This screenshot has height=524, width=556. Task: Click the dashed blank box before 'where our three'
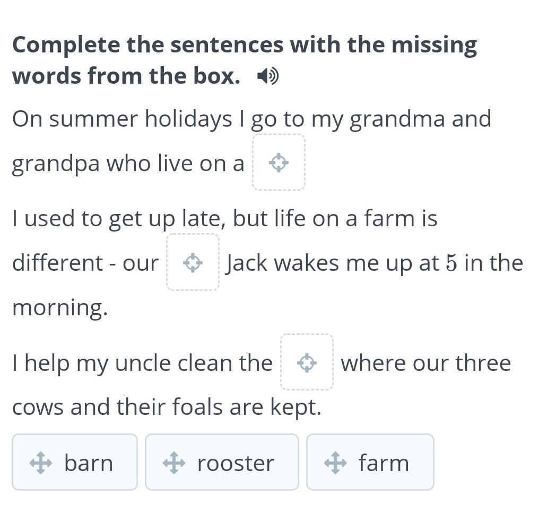coord(307,362)
